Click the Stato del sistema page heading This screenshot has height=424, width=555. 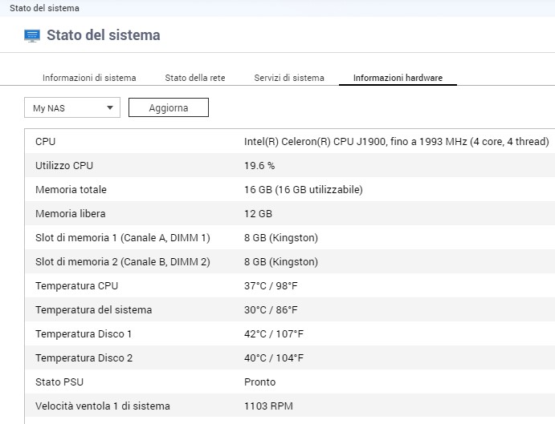coord(104,35)
